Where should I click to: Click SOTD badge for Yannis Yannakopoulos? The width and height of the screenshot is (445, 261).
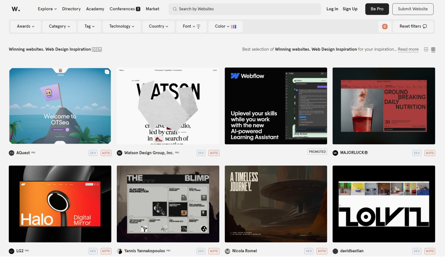pos(214,251)
